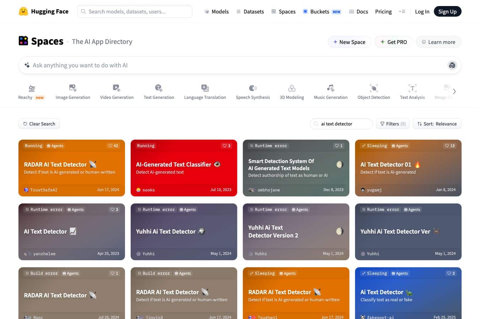Click the 'Detect AI-generated text' description
Image resolution: width=485 pixels, height=319 pixels.
(x=160, y=172)
